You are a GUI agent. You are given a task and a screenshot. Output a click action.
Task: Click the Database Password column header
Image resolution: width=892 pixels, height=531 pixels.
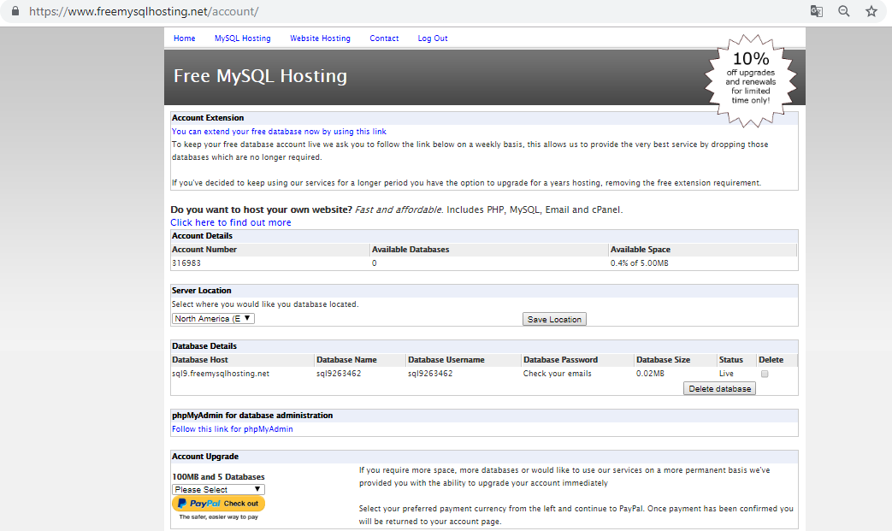click(560, 359)
